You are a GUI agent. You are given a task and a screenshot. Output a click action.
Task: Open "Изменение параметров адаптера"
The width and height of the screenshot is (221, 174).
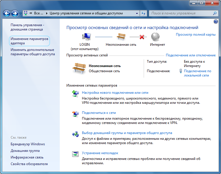(30, 41)
